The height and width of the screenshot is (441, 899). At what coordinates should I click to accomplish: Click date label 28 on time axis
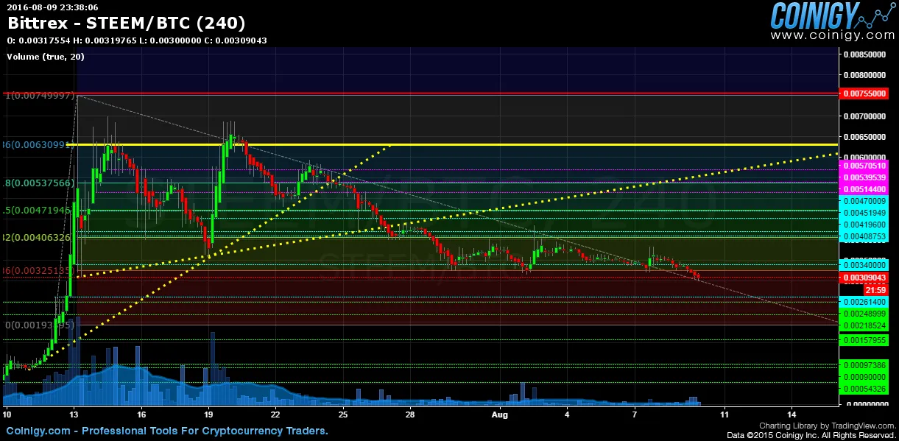(x=409, y=414)
